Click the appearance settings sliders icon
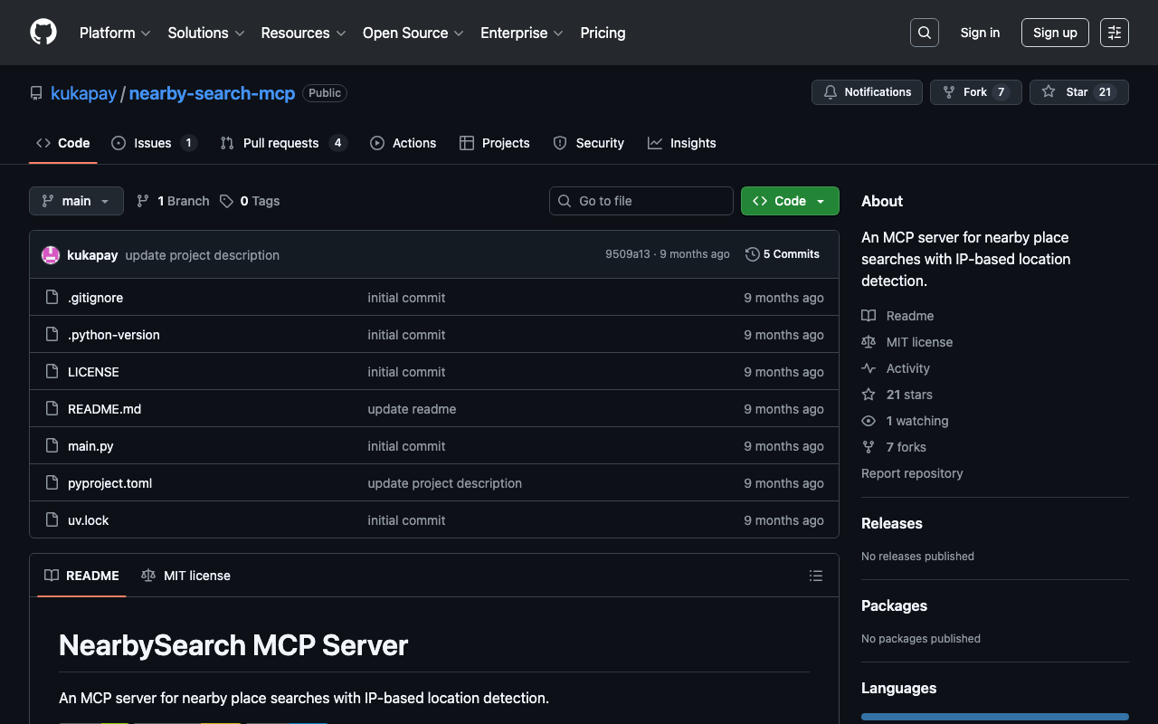Screen dimensions: 1158x724 [x=1114, y=33]
